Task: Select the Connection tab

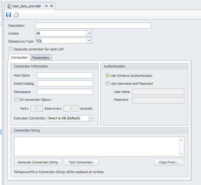Action: pos(19,57)
